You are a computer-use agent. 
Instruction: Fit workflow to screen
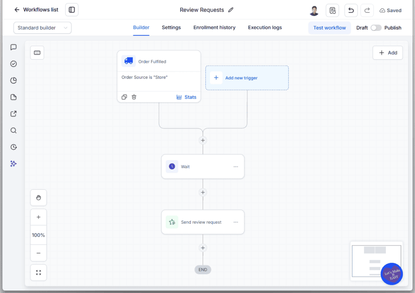(39, 272)
